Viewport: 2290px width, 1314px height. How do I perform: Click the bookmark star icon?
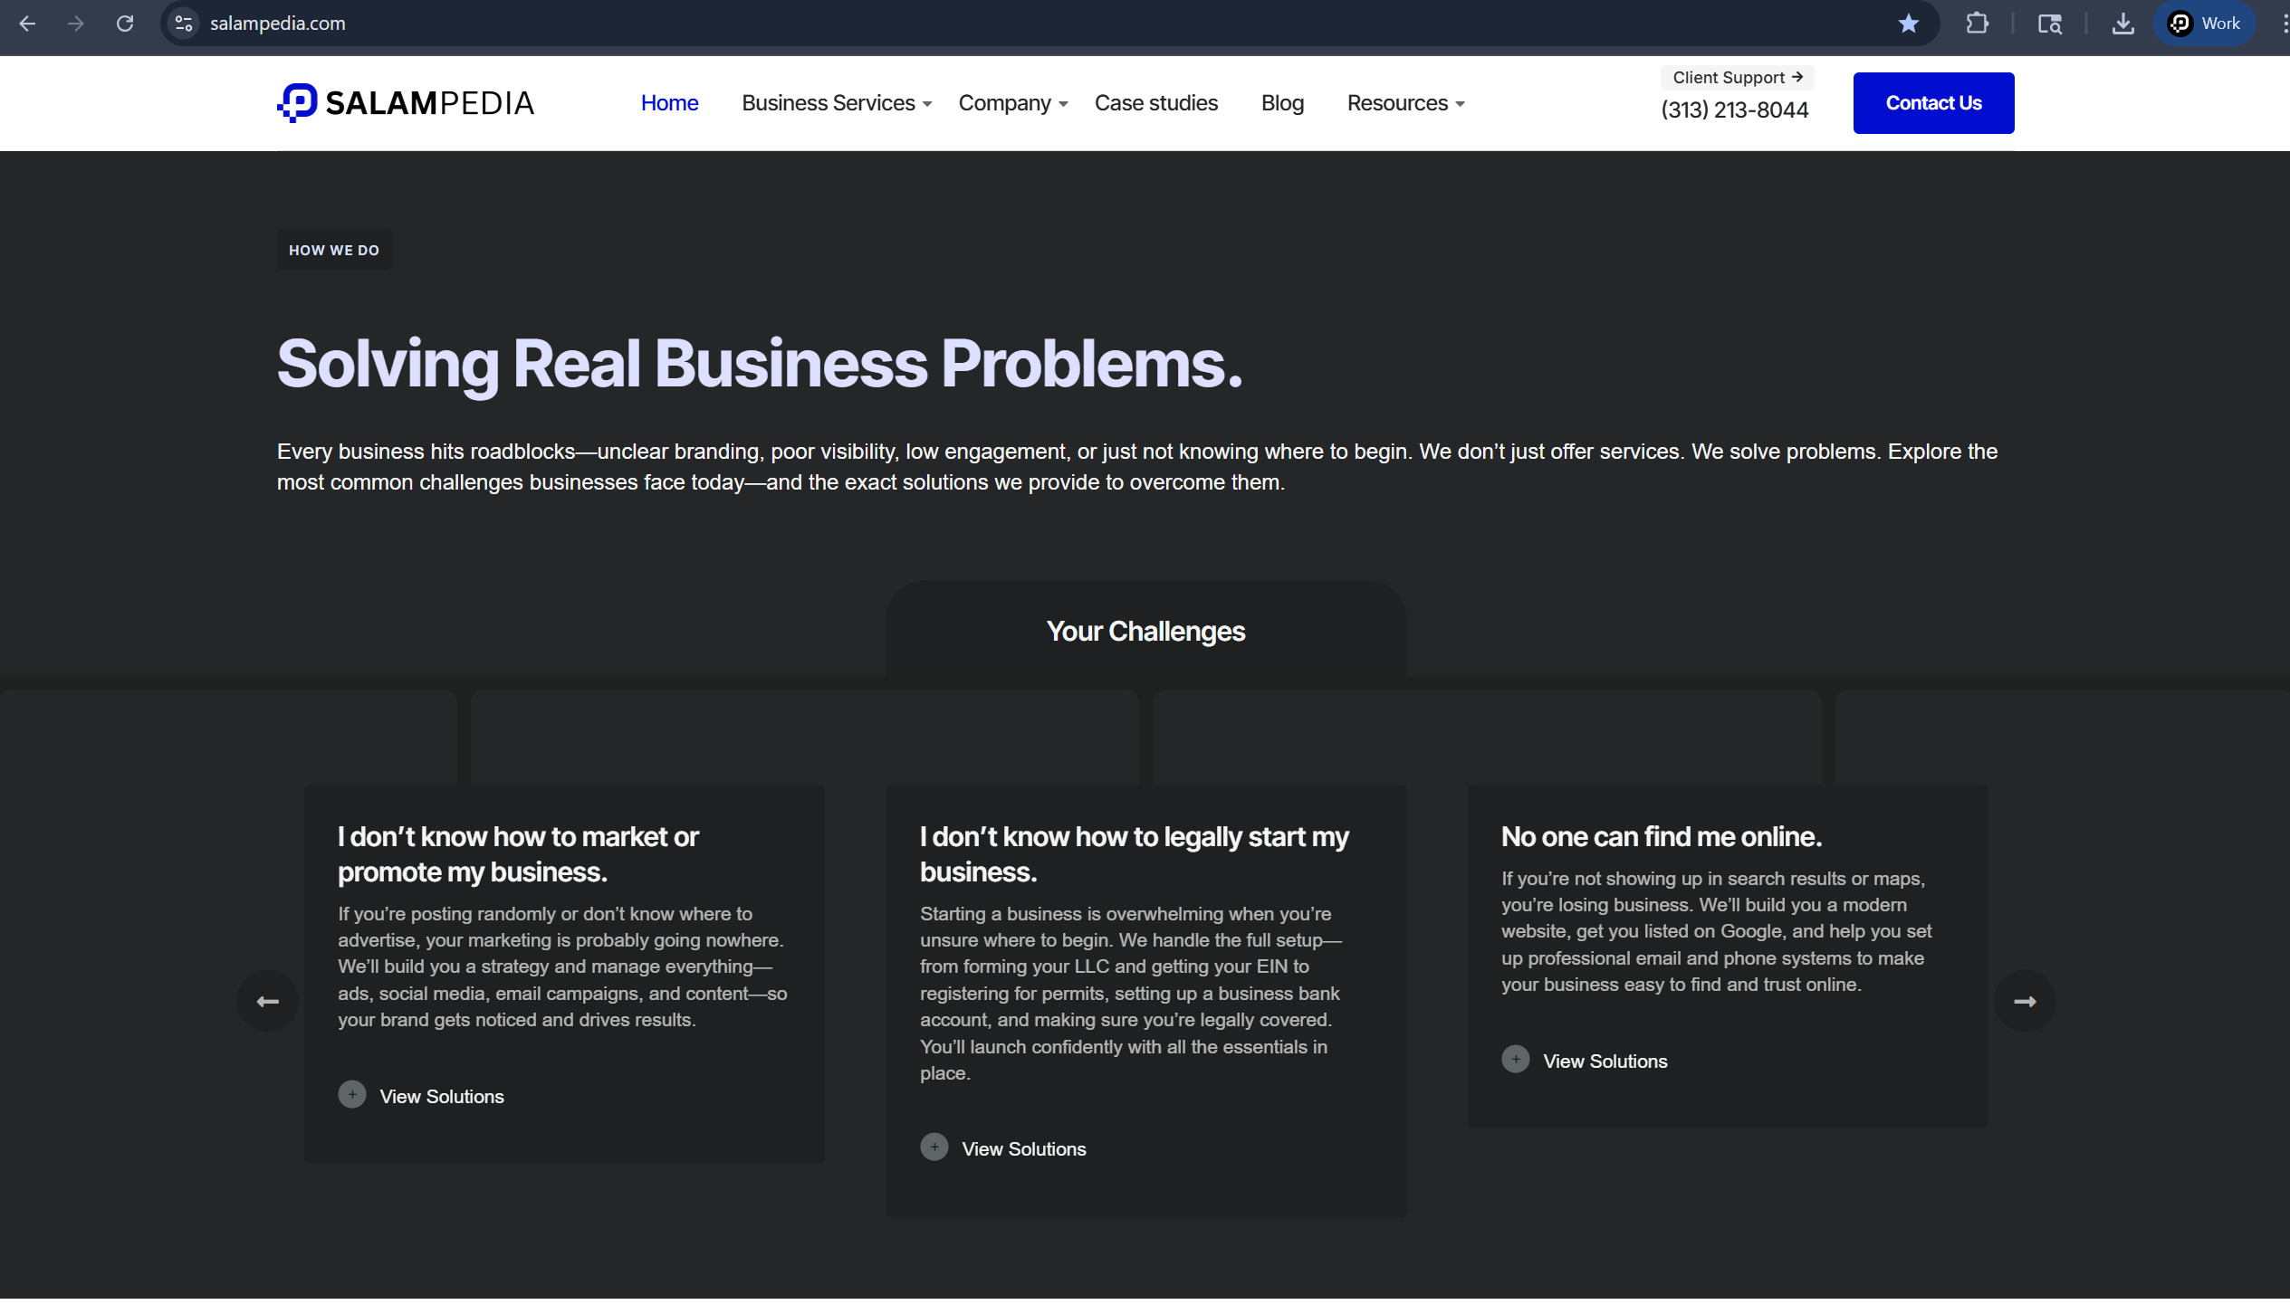click(x=1908, y=24)
